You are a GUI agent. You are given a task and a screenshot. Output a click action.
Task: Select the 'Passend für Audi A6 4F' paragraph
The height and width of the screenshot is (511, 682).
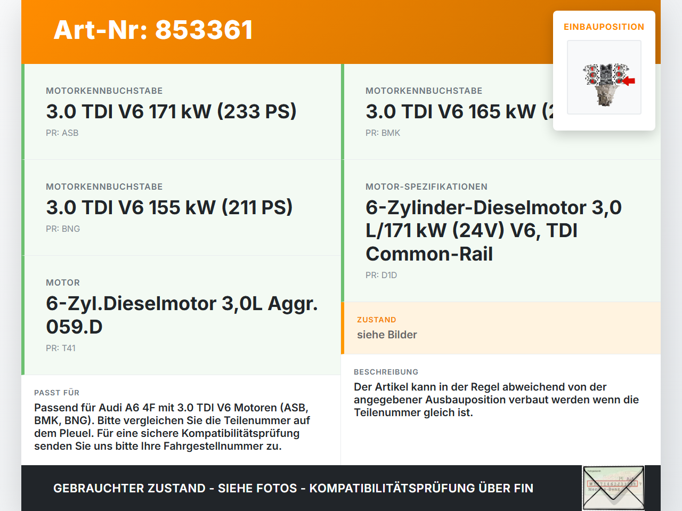pos(173,427)
